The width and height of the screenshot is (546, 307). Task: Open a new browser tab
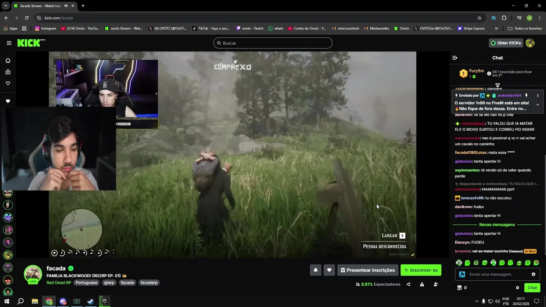pos(83,6)
